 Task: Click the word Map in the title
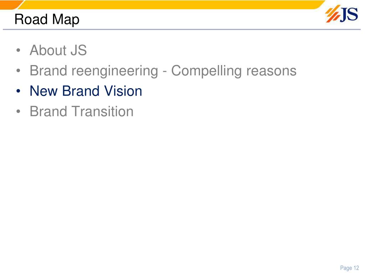tap(66, 20)
